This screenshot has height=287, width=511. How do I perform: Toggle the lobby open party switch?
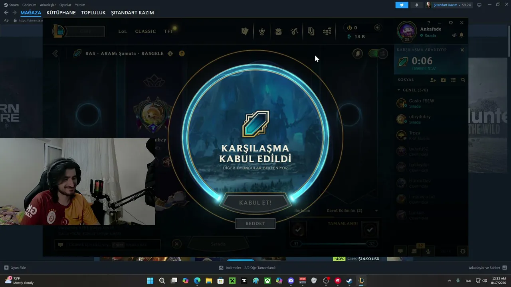click(378, 53)
